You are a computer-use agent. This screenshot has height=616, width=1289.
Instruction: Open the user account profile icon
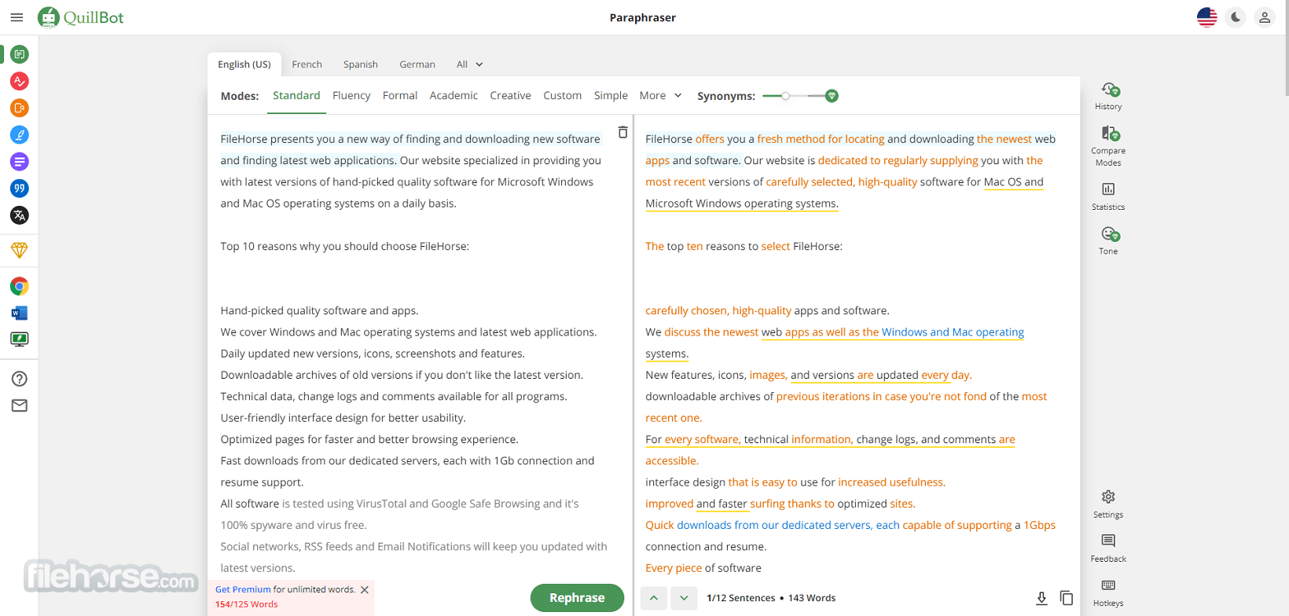pyautogui.click(x=1265, y=17)
